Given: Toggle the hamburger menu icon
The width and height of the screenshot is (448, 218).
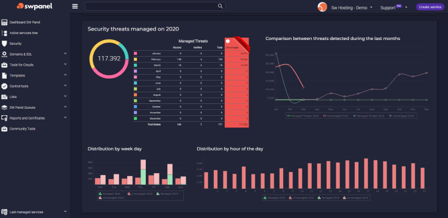Looking at the screenshot, I should [75, 7].
